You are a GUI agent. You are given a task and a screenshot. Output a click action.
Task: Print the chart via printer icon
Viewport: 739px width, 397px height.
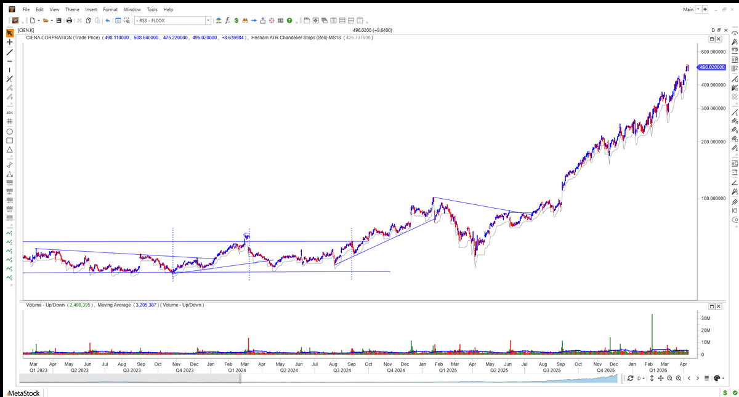(x=70, y=20)
